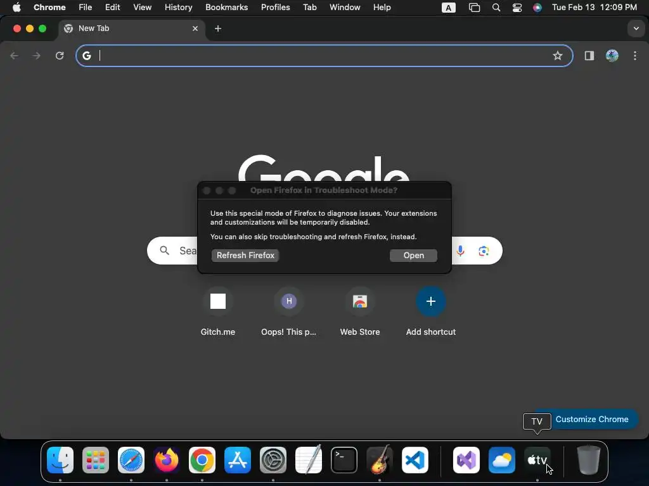Search by image with Google Lens icon
The width and height of the screenshot is (649, 486).
[484, 251]
